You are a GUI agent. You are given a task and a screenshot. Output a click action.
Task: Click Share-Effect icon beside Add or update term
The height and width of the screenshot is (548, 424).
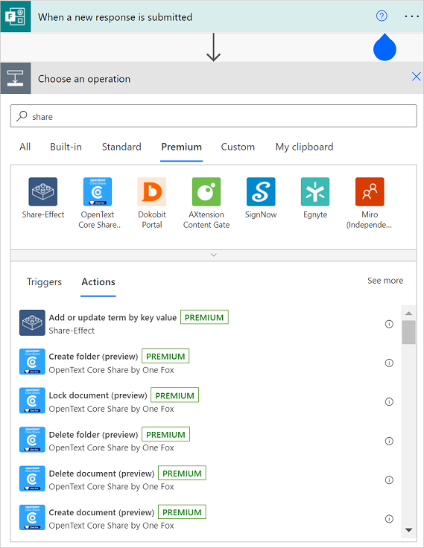32,322
